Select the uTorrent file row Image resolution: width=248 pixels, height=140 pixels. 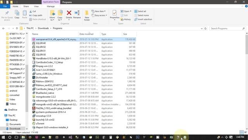(84, 124)
